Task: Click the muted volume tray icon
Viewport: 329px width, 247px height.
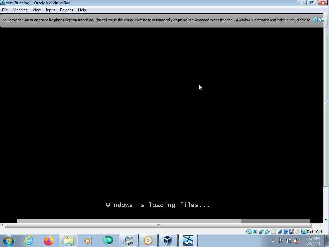Action: pyautogui.click(x=297, y=241)
